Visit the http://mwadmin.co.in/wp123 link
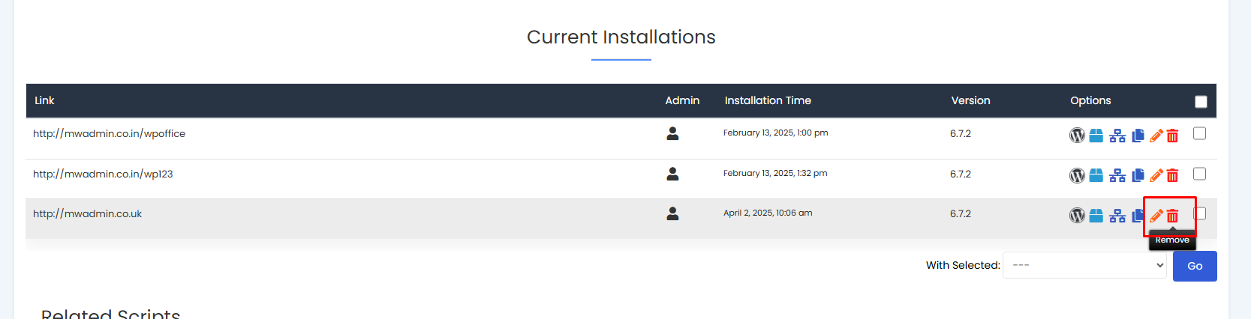The width and height of the screenshot is (1251, 319). (x=103, y=174)
